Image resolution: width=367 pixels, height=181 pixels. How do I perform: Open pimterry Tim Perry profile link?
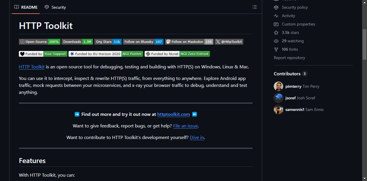tap(302, 86)
